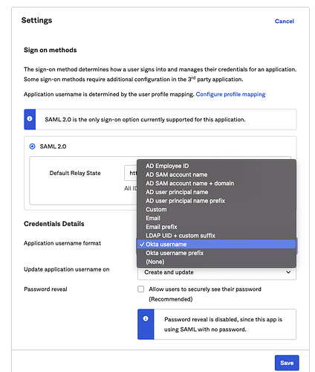Pick AD SAM account name + domain
The width and height of the screenshot is (315, 372).
(x=216, y=183)
